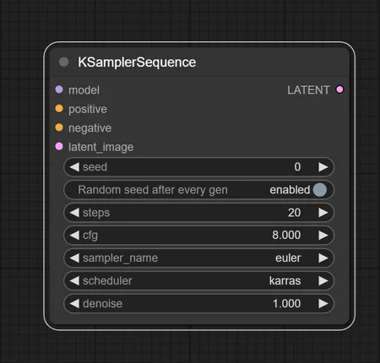380x363 pixels.
Task: Decrease seed with the left arrow
Action: 74,167
